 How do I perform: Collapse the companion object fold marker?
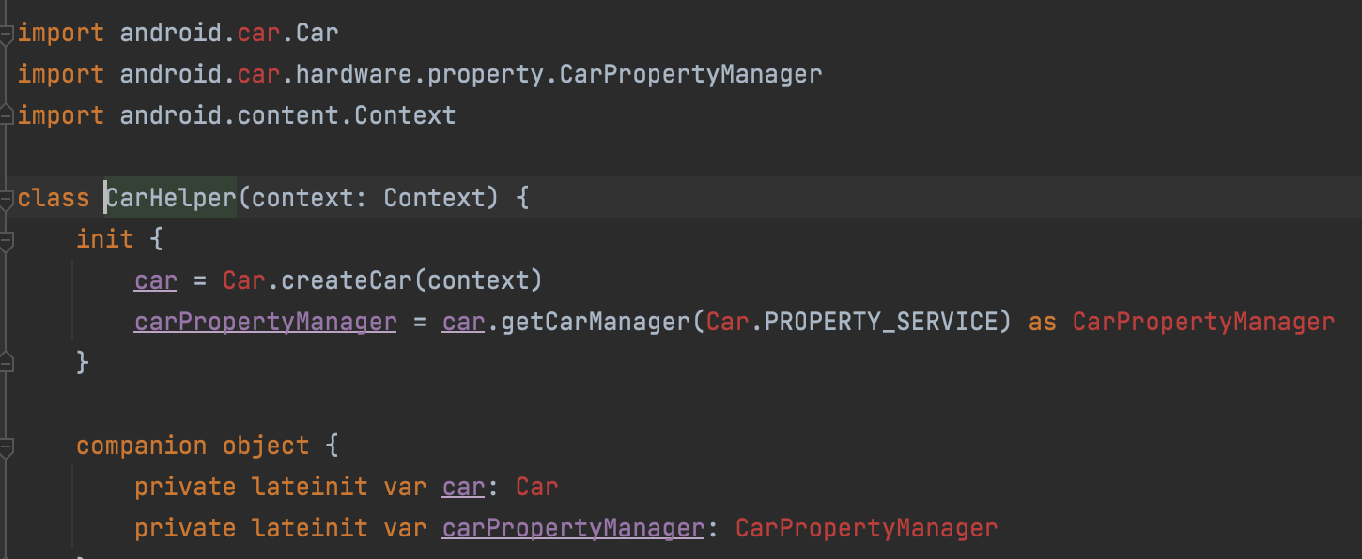click(x=7, y=446)
